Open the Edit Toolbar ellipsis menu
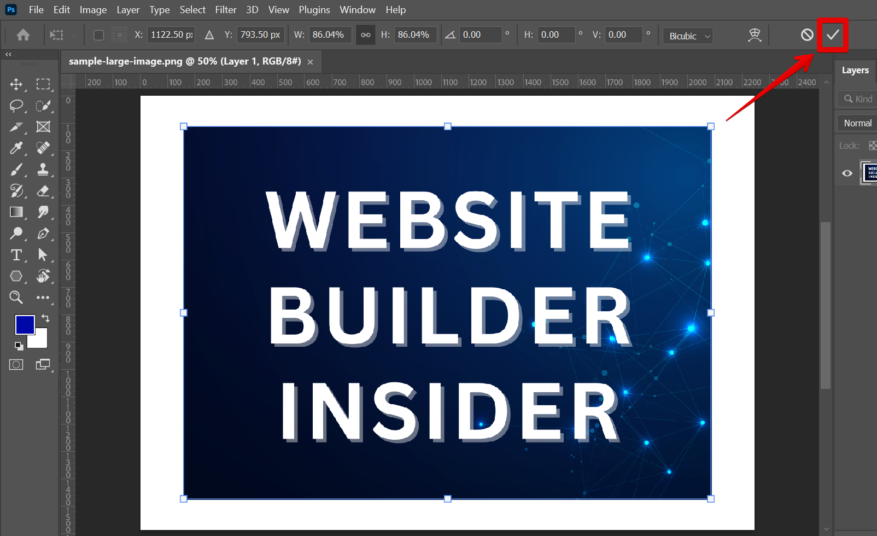 [43, 298]
